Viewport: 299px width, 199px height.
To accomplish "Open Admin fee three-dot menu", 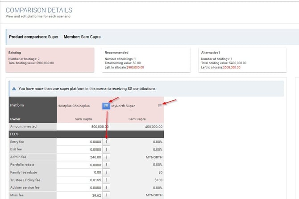I will pyautogui.click(x=106, y=157).
